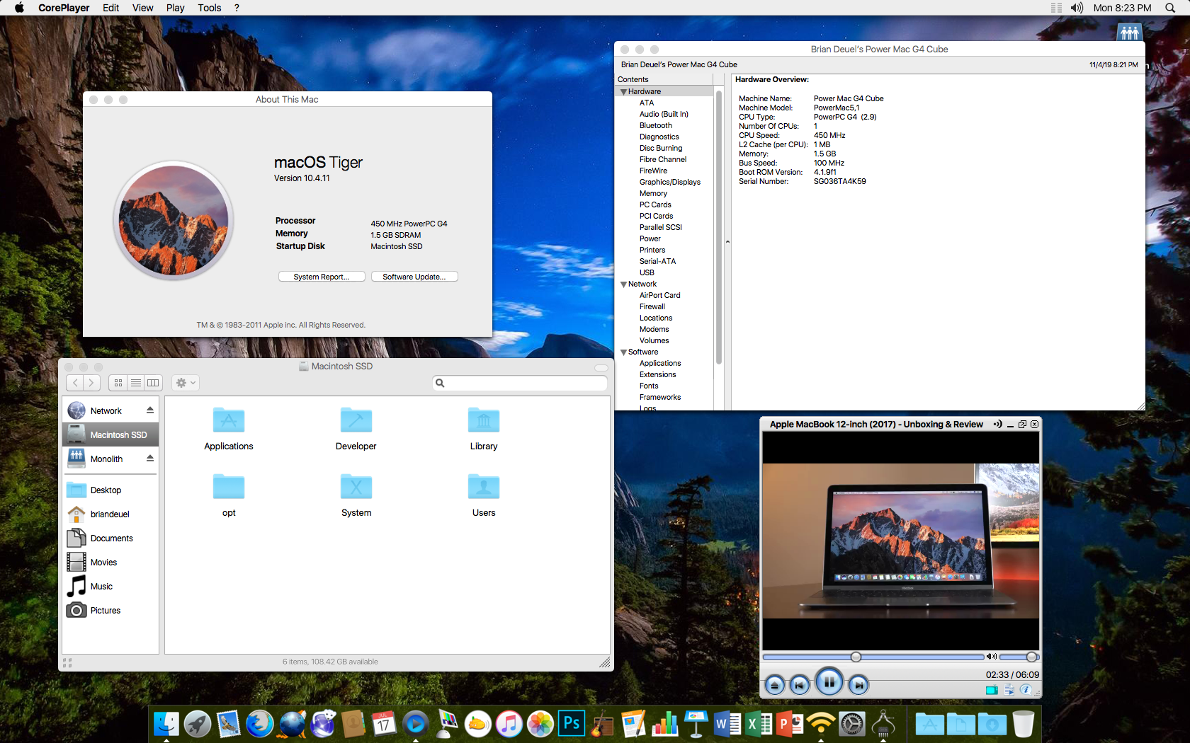Collapse the Software section in System Profiler
Viewport: 1190px width, 743px height.
[623, 352]
